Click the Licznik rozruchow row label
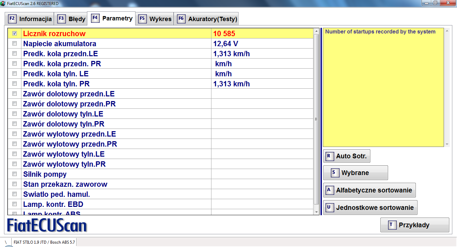This screenshot has height=247, width=457. coord(54,33)
